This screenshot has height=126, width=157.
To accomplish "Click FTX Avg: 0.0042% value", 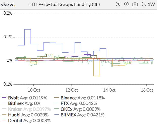I will [83, 103].
